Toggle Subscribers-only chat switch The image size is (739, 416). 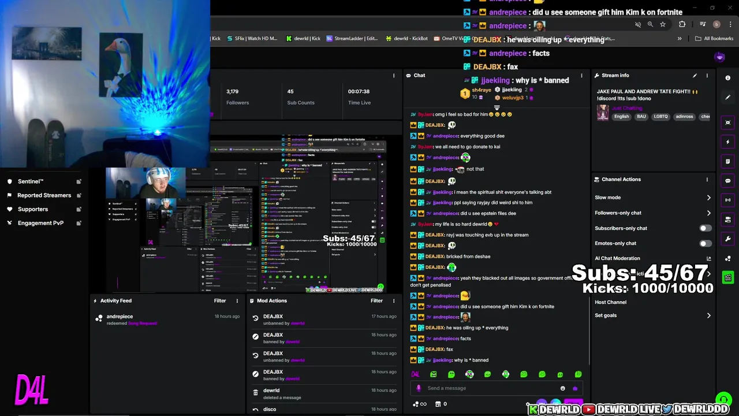click(x=706, y=228)
